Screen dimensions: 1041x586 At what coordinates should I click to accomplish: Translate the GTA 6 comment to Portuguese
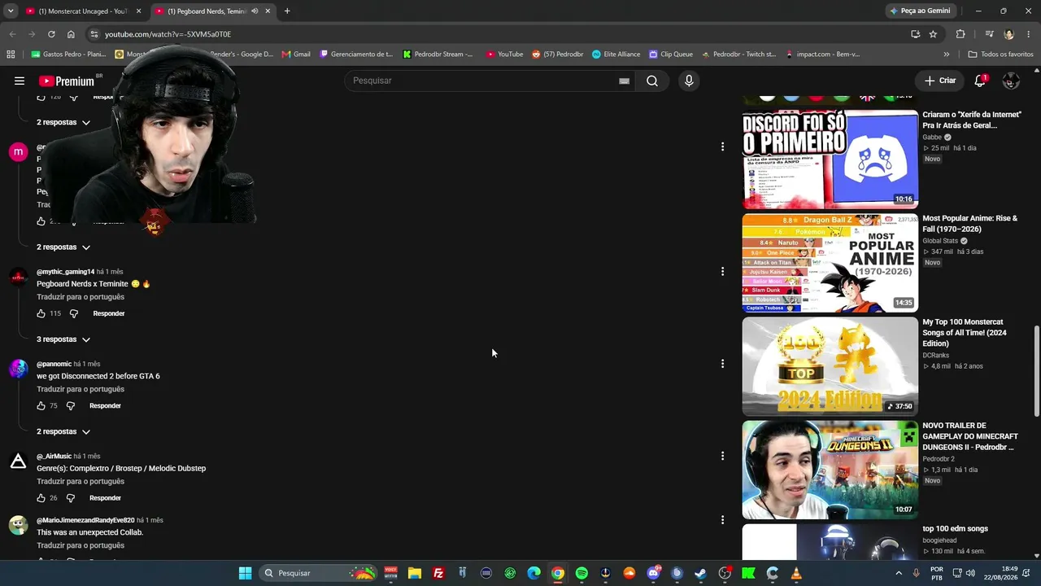click(x=81, y=389)
